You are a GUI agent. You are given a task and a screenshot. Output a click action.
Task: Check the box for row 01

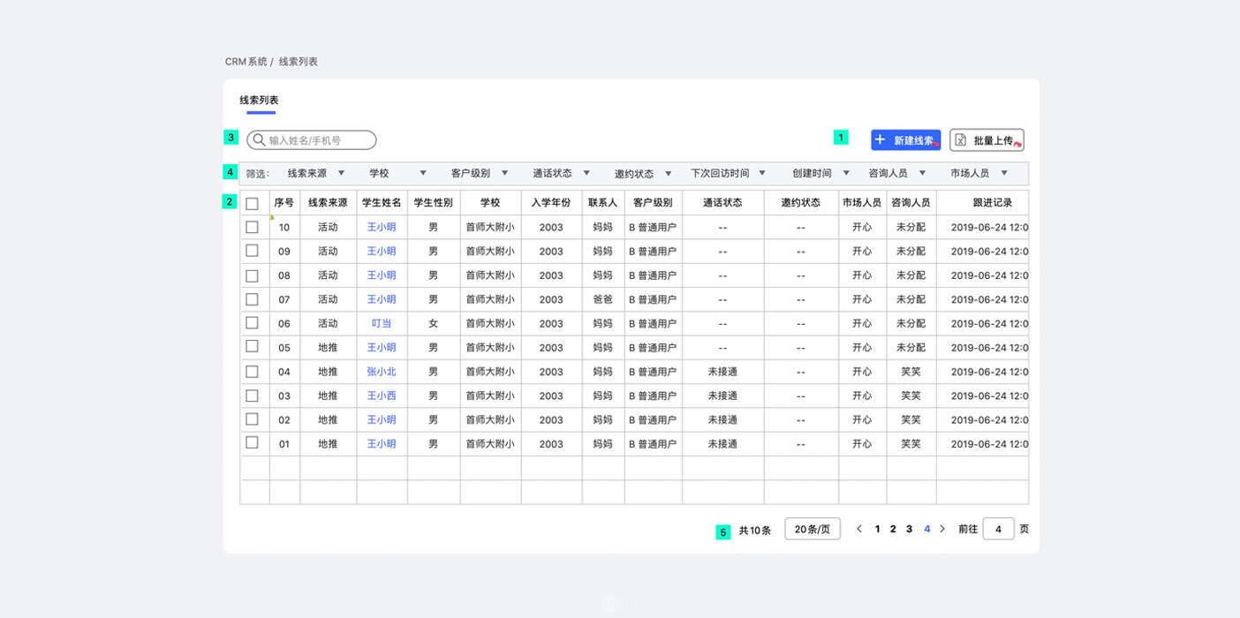[252, 443]
